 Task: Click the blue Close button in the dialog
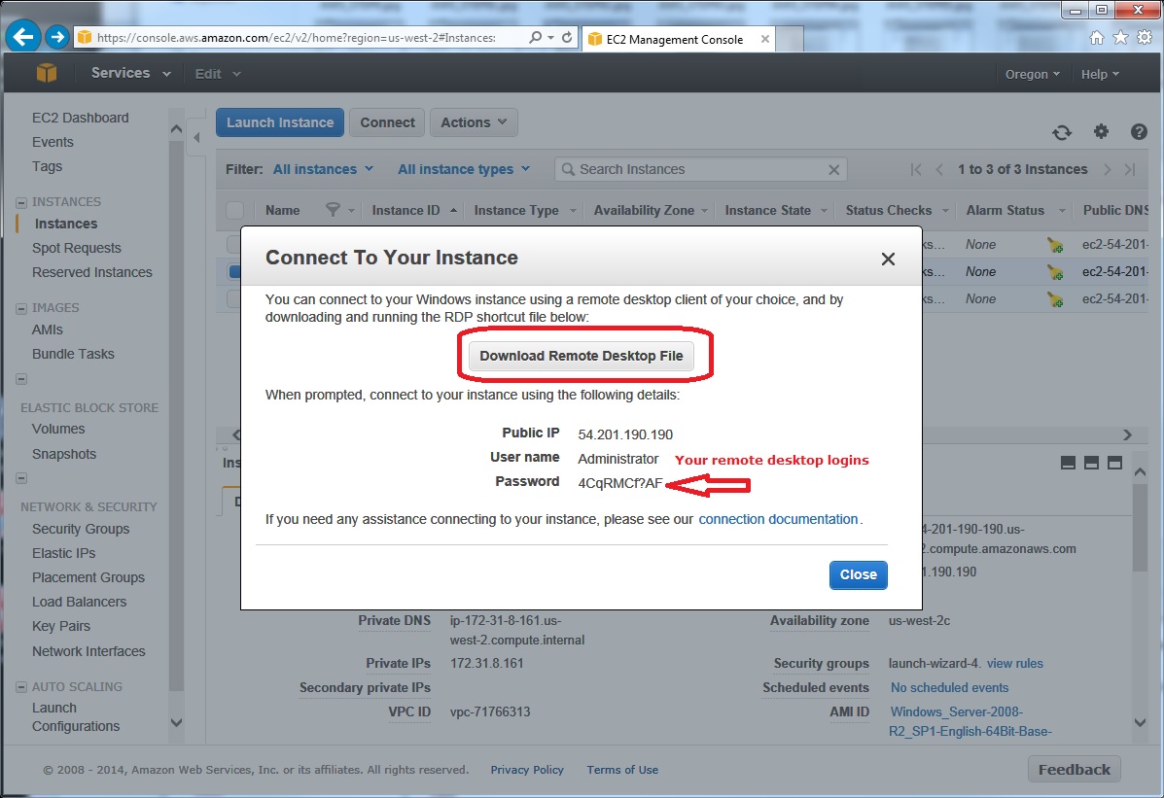858,574
